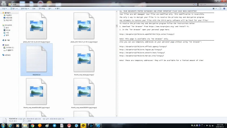Open Telegram from the taskbar
Image resolution: width=227 pixels, height=128 pixels.
54,125
